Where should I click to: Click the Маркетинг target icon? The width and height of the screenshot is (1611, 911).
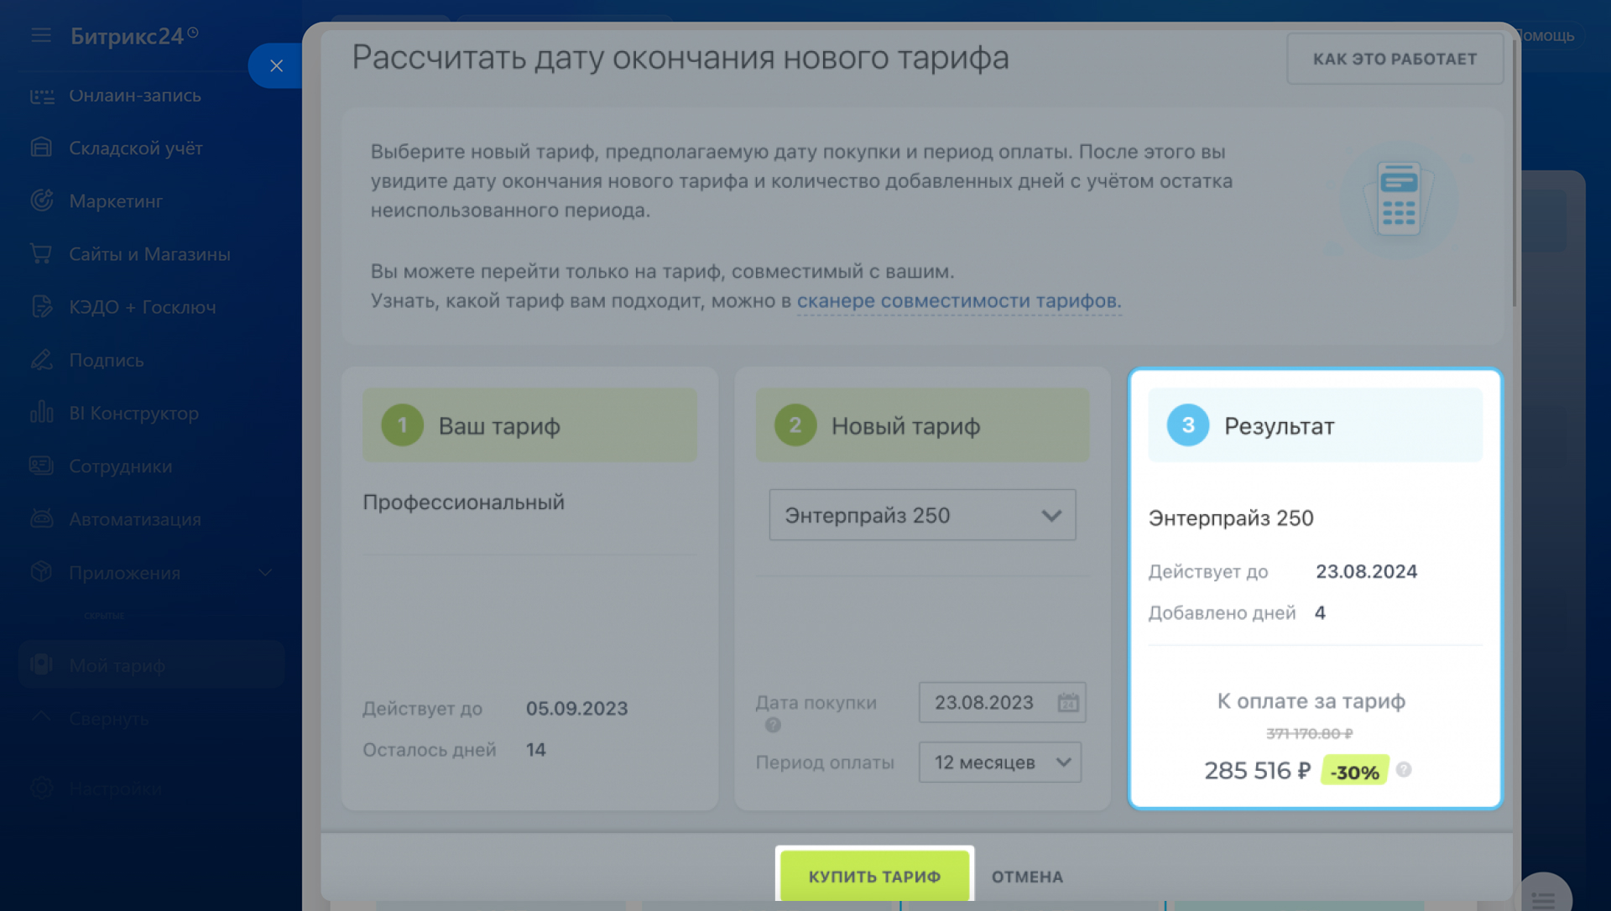41,200
